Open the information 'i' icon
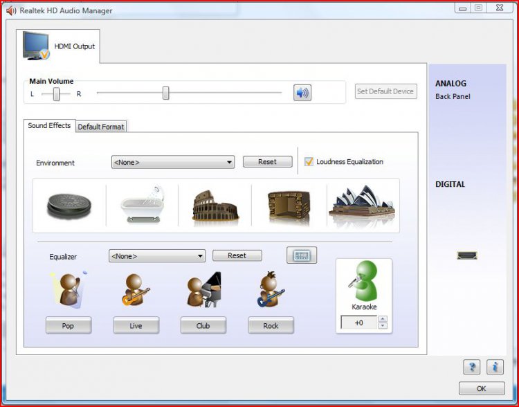519x407 pixels. point(495,367)
